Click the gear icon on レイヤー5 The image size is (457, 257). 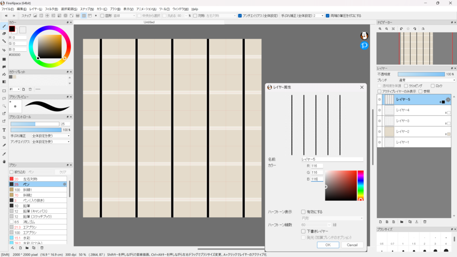pyautogui.click(x=448, y=99)
